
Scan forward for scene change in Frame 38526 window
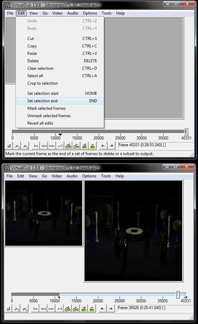pos(92,309)
